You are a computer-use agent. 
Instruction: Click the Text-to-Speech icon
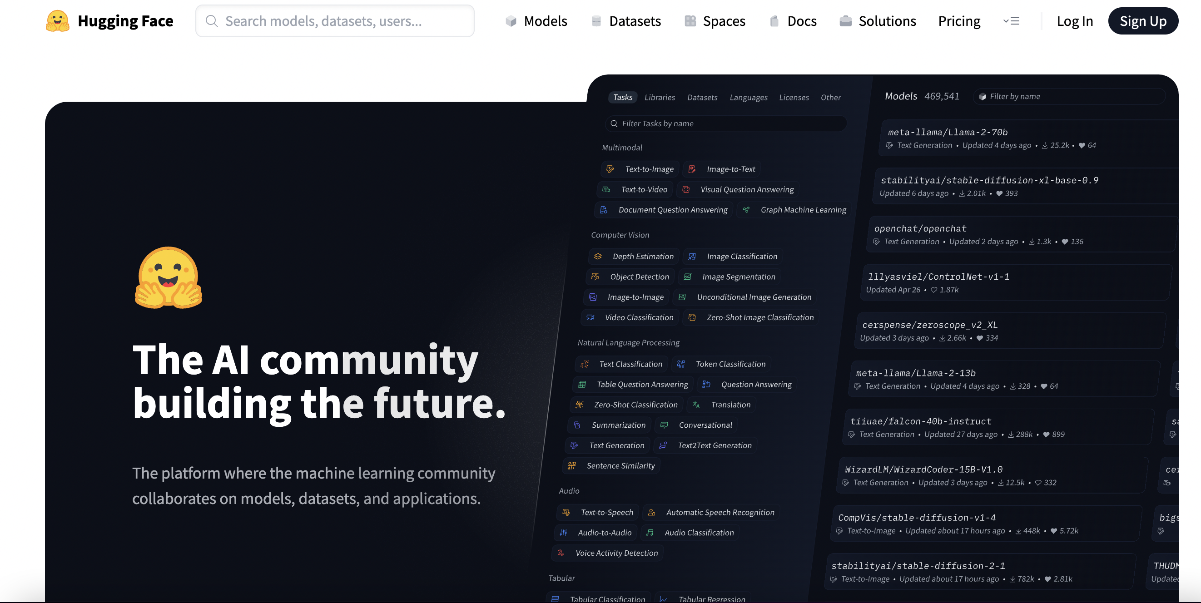point(566,512)
